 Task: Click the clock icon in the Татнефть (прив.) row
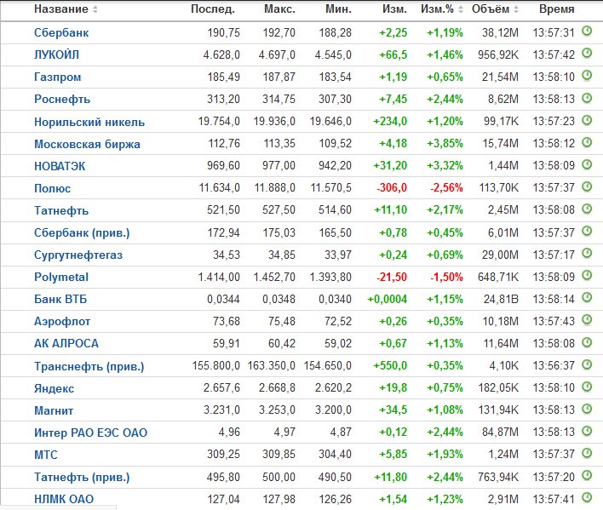(x=587, y=475)
